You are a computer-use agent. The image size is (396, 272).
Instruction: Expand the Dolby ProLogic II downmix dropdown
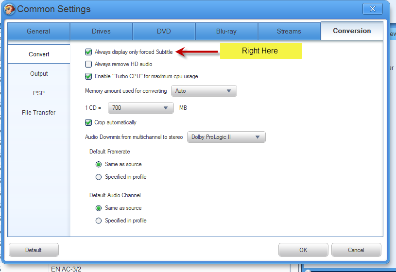point(226,137)
